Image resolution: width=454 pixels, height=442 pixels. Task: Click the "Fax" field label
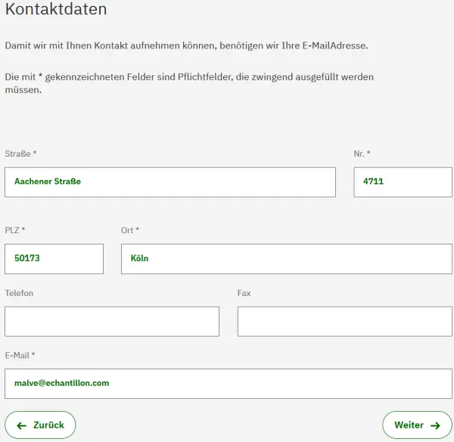tap(244, 293)
